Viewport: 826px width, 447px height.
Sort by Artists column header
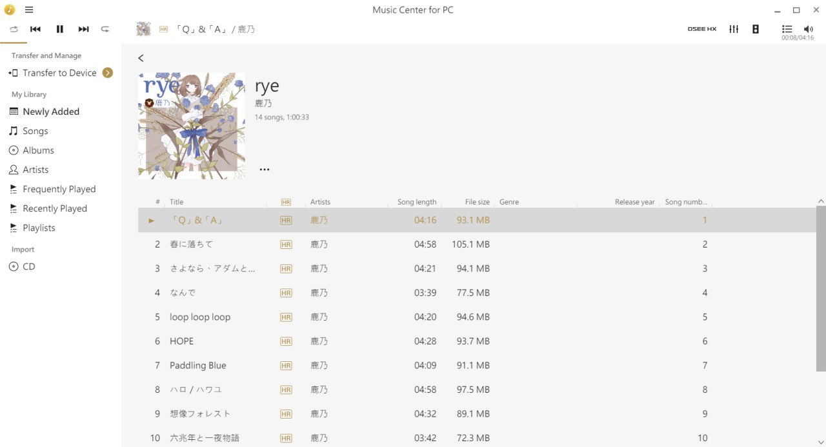pos(320,202)
